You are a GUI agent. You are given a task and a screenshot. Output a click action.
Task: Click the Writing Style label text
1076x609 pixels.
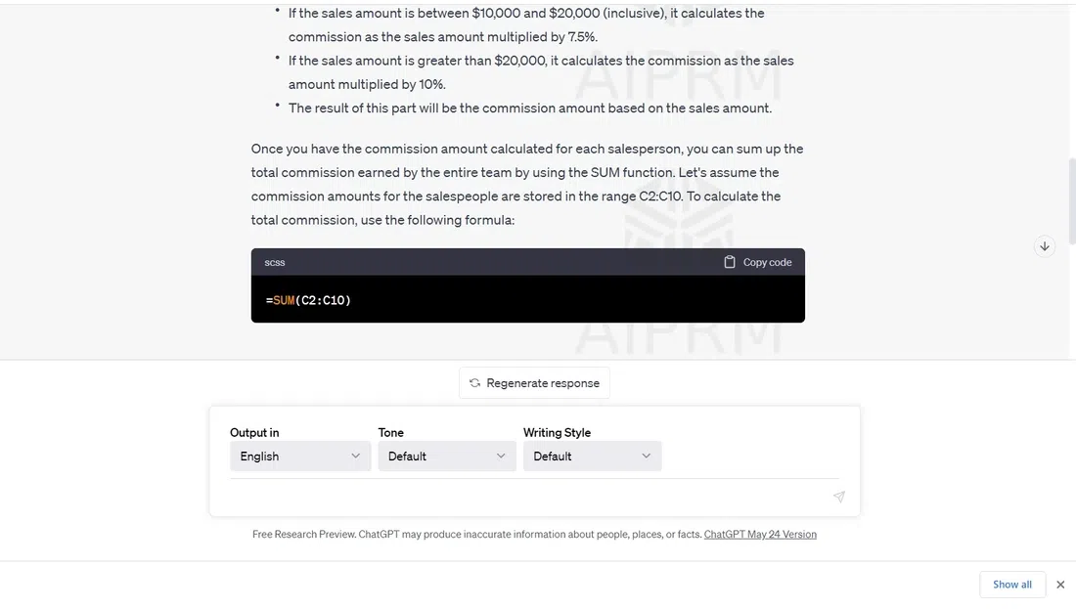[x=557, y=433]
